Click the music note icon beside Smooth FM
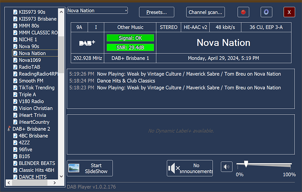This screenshot has height=192, width=302. tap(15, 81)
